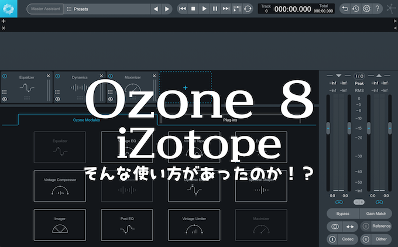Switch to Plug-ins tab
This screenshot has height=247, width=398.
click(x=230, y=120)
